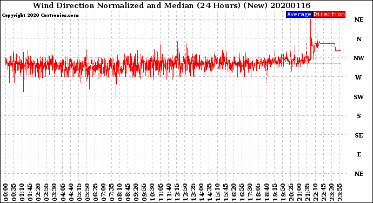Click the 15:45 time axis label
373x203 pixels.
pyautogui.click(x=226, y=192)
